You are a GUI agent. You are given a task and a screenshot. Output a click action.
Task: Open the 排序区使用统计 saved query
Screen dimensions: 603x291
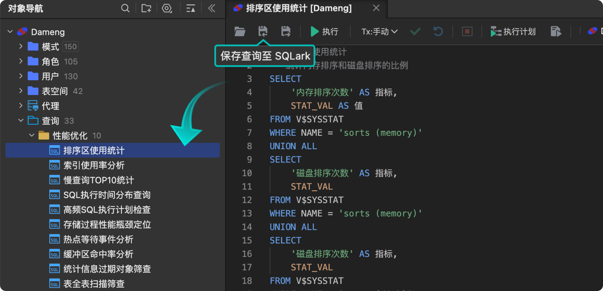point(113,150)
